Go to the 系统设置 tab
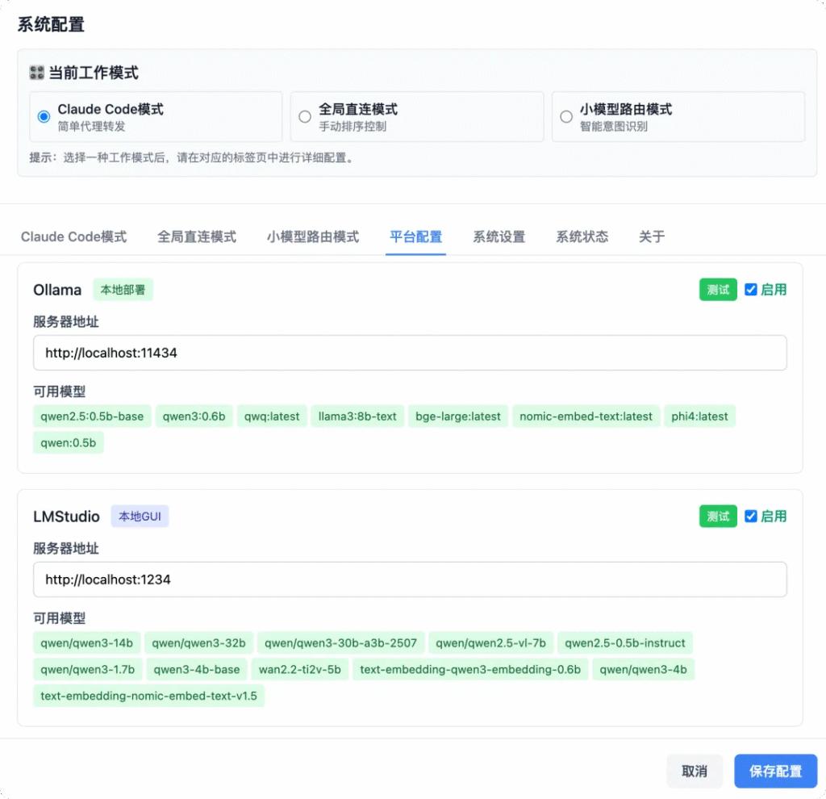 (x=499, y=236)
